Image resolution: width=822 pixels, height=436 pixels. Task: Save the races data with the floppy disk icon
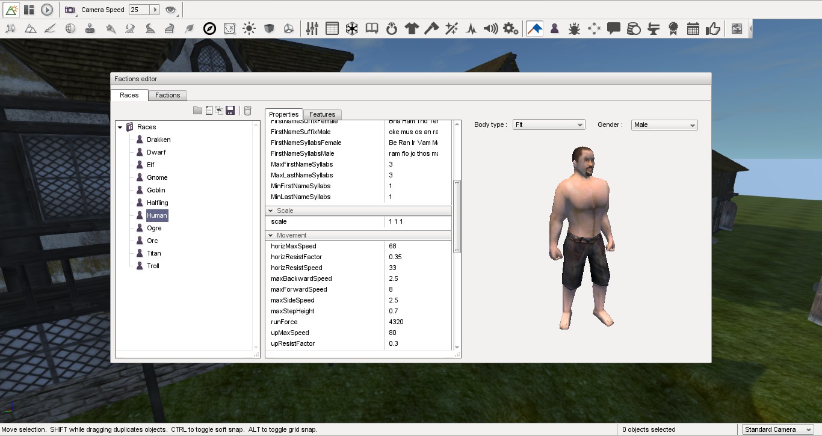point(231,109)
